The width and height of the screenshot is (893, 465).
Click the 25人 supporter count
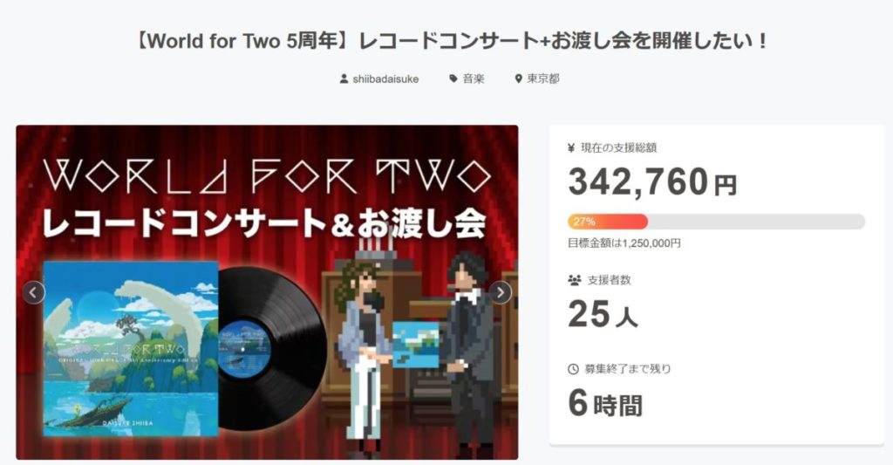click(603, 314)
